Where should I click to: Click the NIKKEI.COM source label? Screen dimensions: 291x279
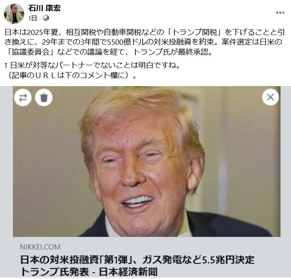point(40,247)
